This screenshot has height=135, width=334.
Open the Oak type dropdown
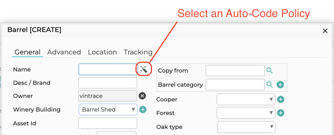[x=246, y=127]
